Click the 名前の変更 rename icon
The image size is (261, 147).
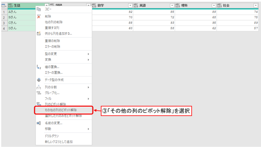click(39, 123)
